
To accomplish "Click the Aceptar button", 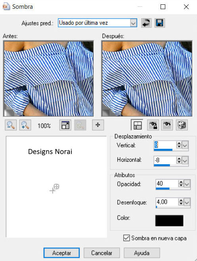I will pos(61,253).
